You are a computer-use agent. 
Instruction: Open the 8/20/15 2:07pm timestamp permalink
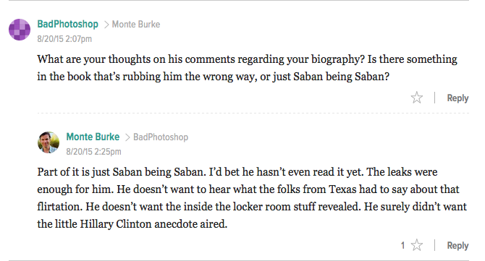point(64,39)
